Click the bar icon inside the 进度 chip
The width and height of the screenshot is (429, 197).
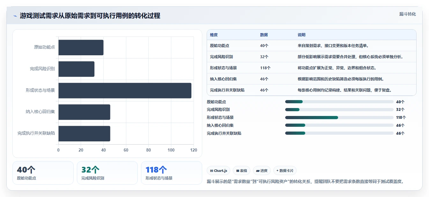pos(258,171)
